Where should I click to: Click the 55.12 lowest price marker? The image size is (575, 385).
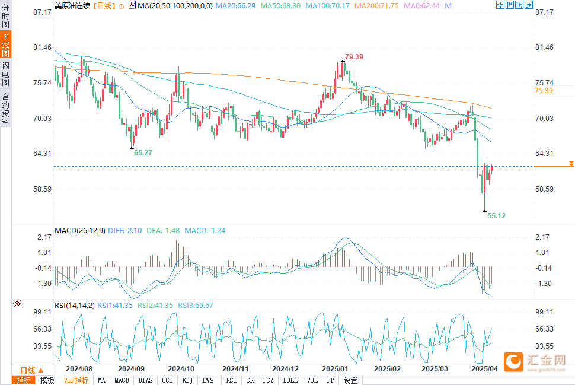click(497, 216)
